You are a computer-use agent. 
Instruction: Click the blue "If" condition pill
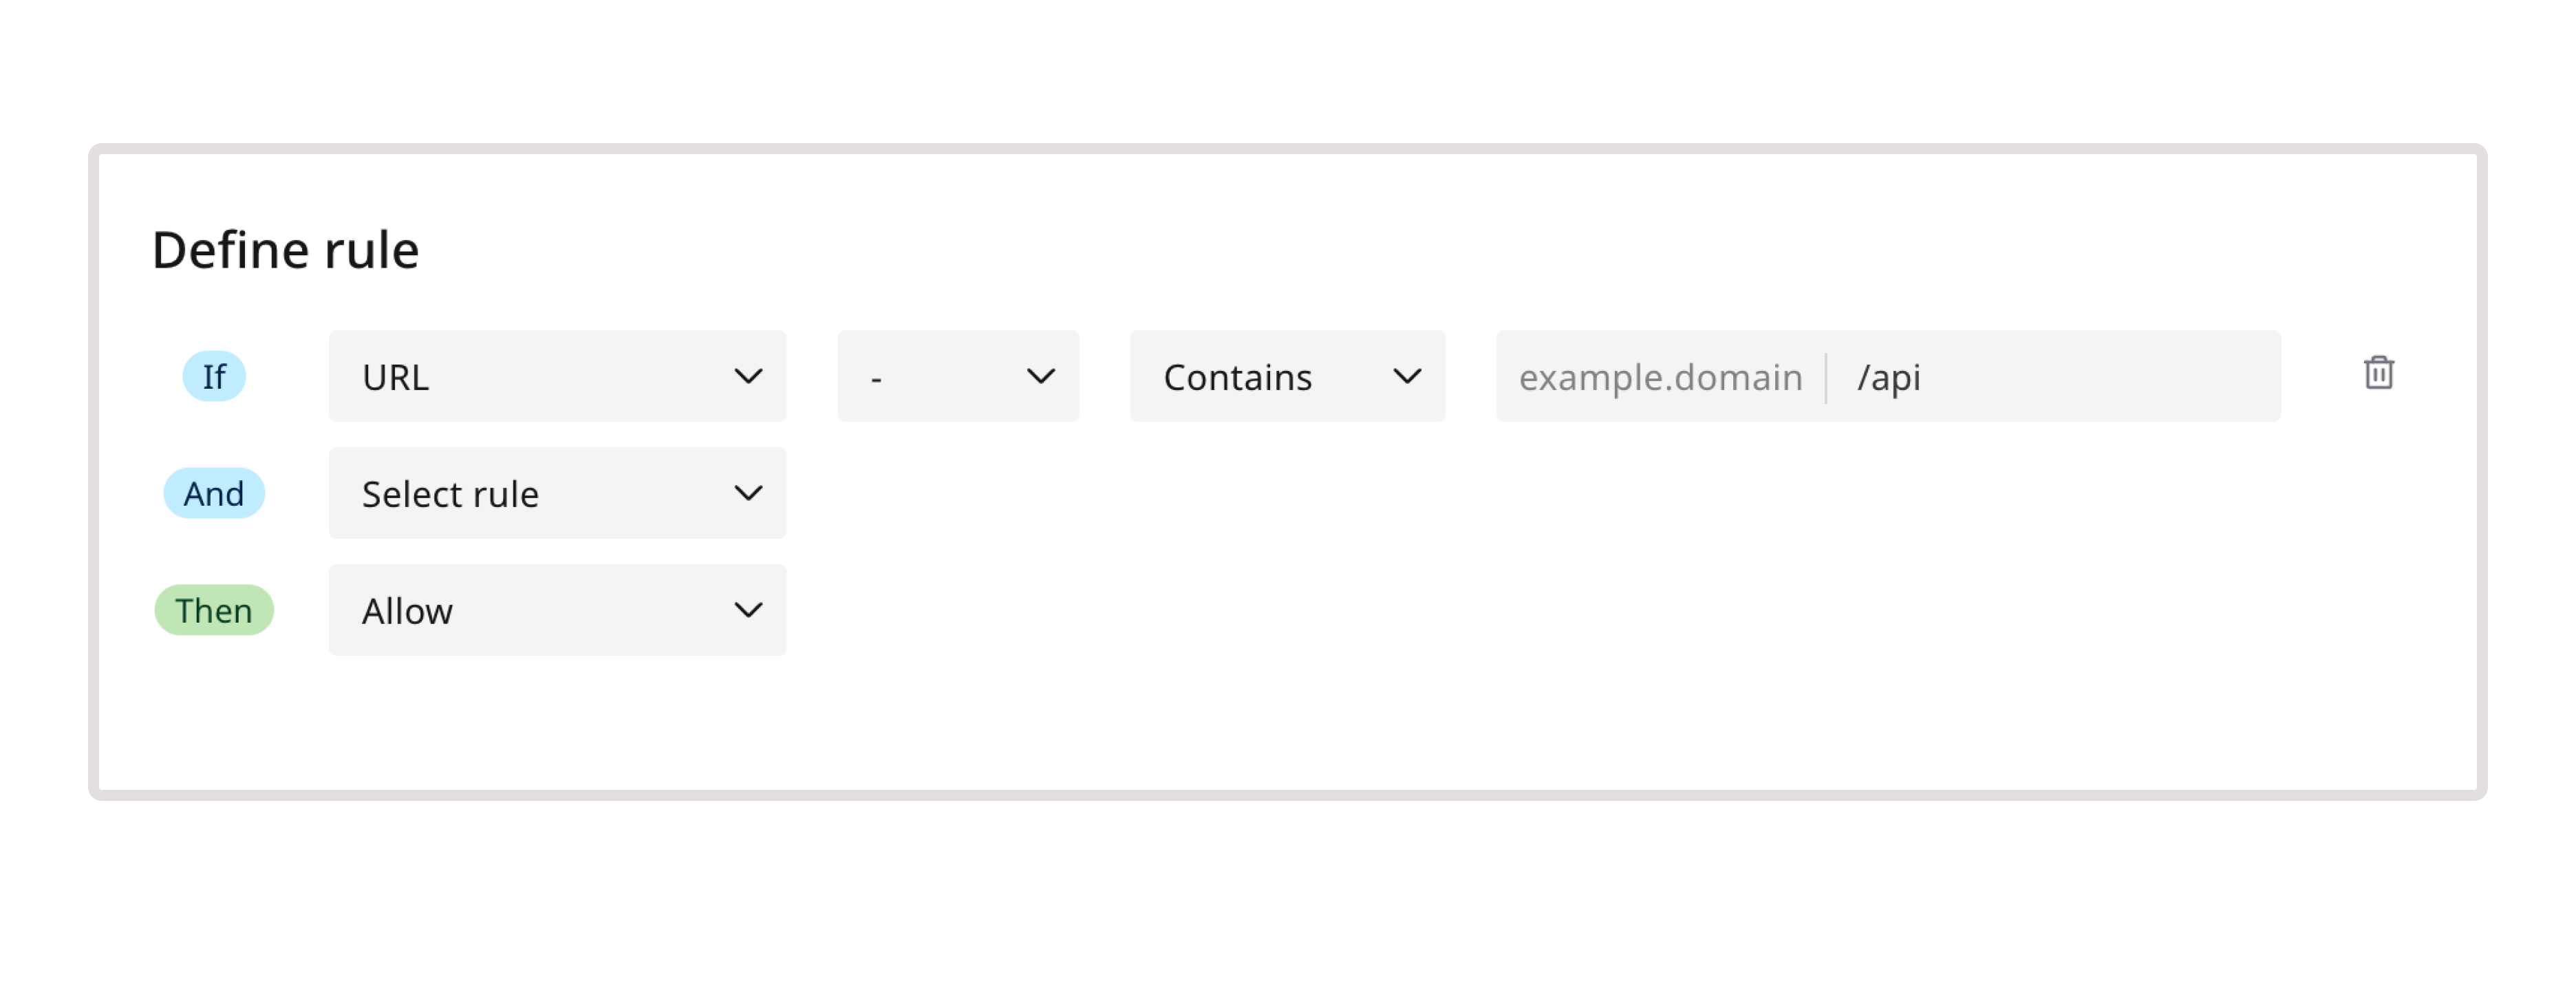click(213, 376)
